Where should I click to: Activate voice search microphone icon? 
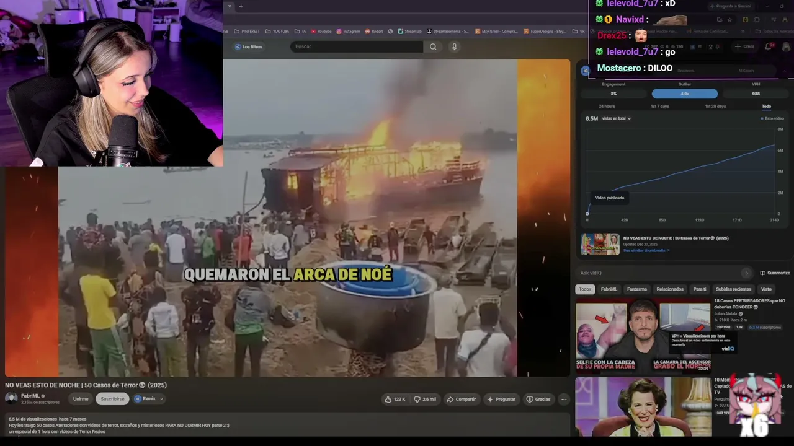454,46
